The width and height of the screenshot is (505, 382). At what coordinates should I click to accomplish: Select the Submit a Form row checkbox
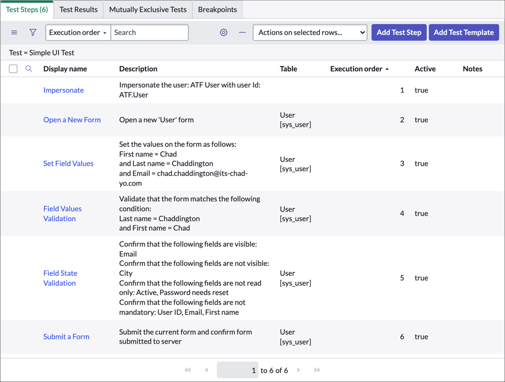click(13, 337)
